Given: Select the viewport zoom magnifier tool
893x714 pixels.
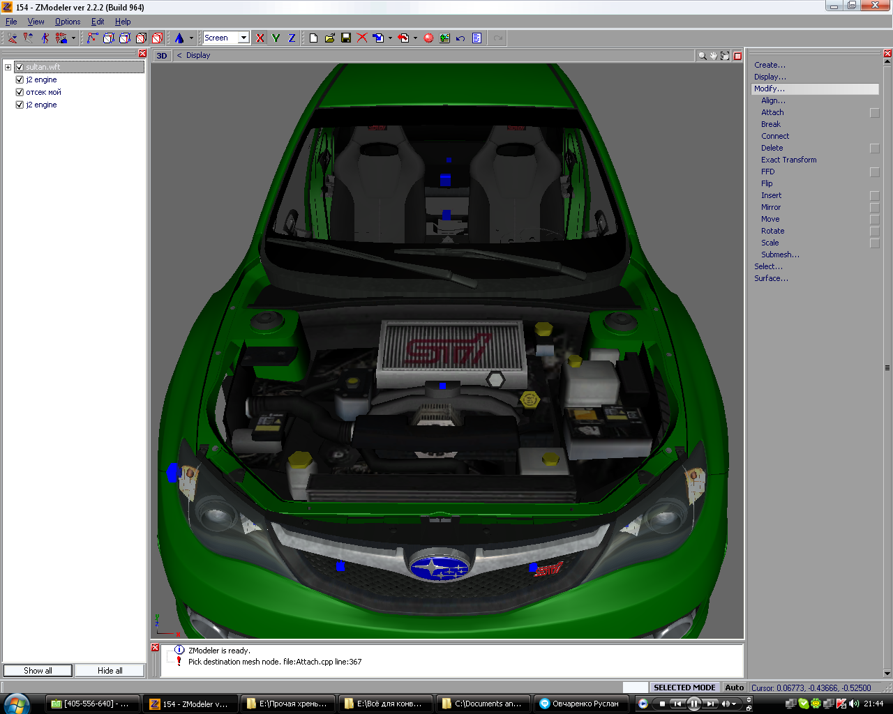Looking at the screenshot, I should (x=703, y=56).
